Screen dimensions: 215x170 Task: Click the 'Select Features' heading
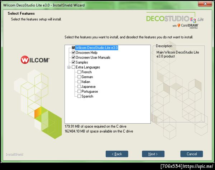point(21,13)
